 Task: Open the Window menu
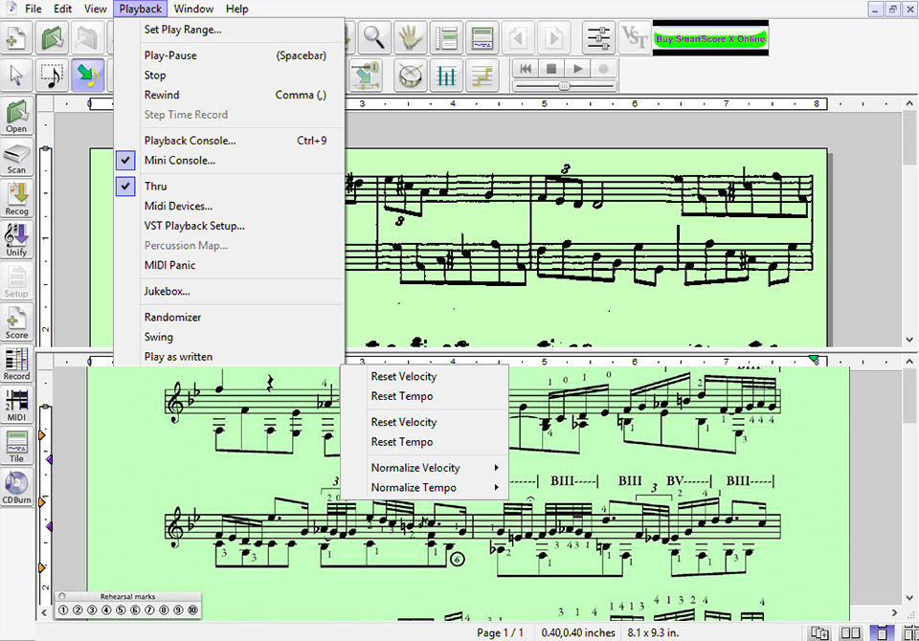click(x=193, y=9)
